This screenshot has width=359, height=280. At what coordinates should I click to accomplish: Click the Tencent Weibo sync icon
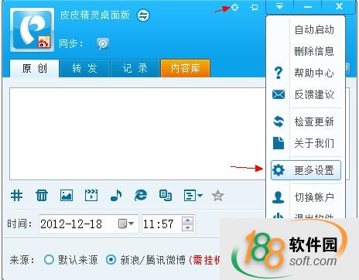(x=103, y=43)
